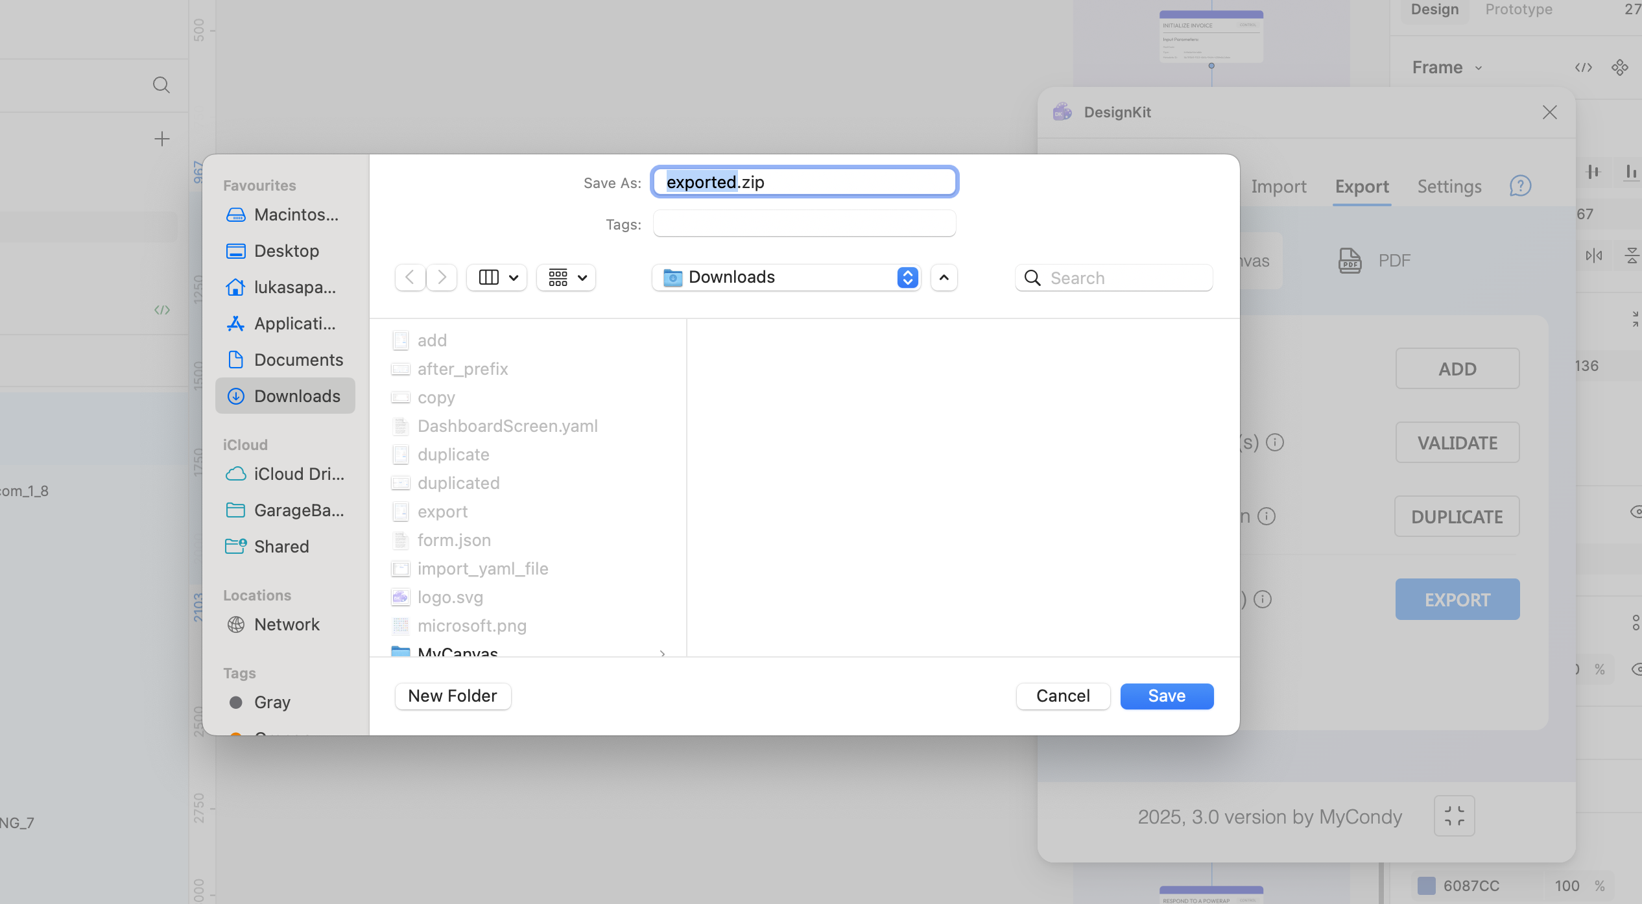The width and height of the screenshot is (1642, 904).
Task: Click the components icon beside Frame
Action: [1620, 67]
